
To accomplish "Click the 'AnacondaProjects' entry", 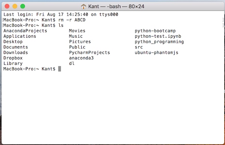I will click(x=25, y=31).
